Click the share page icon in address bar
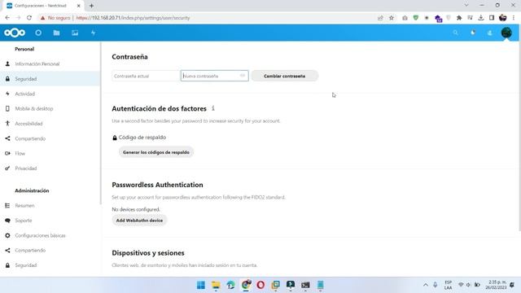521x293 pixels. 380,18
